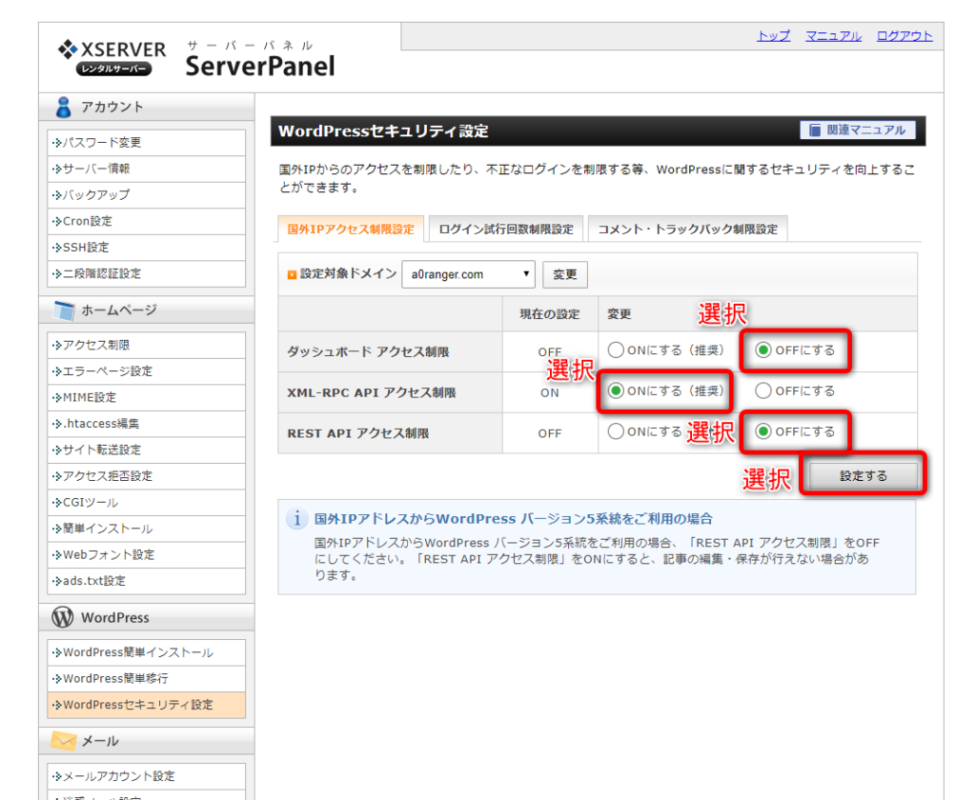976x800 pixels.
Task: Click the ダッシュボード アクセス制限 row label
Action: (x=368, y=351)
